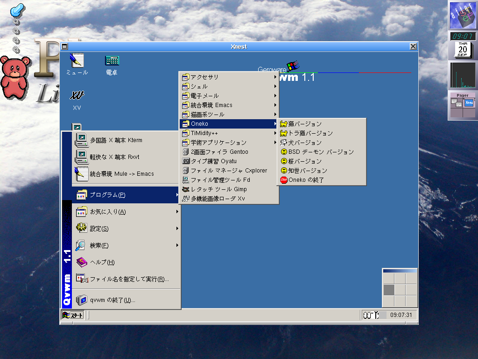Click the qvwm exit monitor icon
The height and width of the screenshot is (359, 478).
(x=81, y=300)
